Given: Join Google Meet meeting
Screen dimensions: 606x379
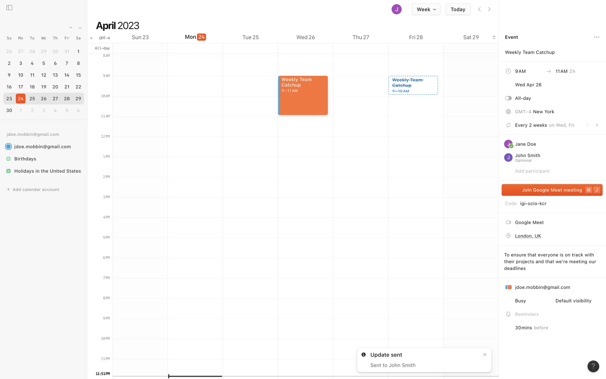Looking at the screenshot, I should [552, 190].
